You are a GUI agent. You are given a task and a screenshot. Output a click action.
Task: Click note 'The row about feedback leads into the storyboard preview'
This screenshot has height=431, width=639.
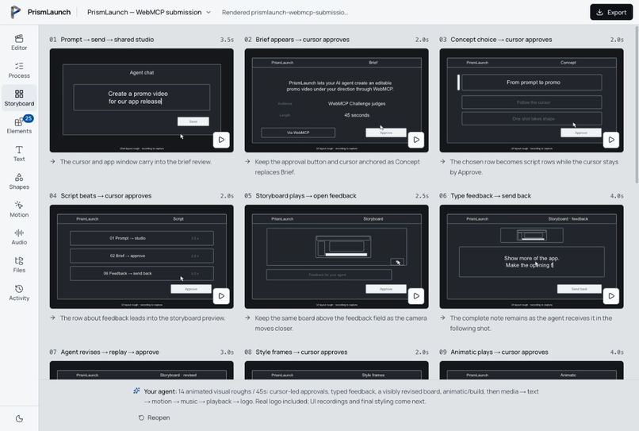point(142,318)
